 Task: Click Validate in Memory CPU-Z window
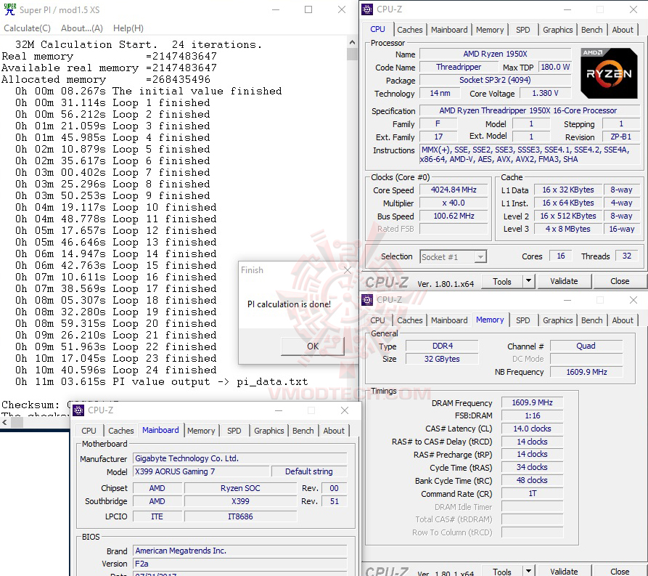pyautogui.click(x=564, y=571)
